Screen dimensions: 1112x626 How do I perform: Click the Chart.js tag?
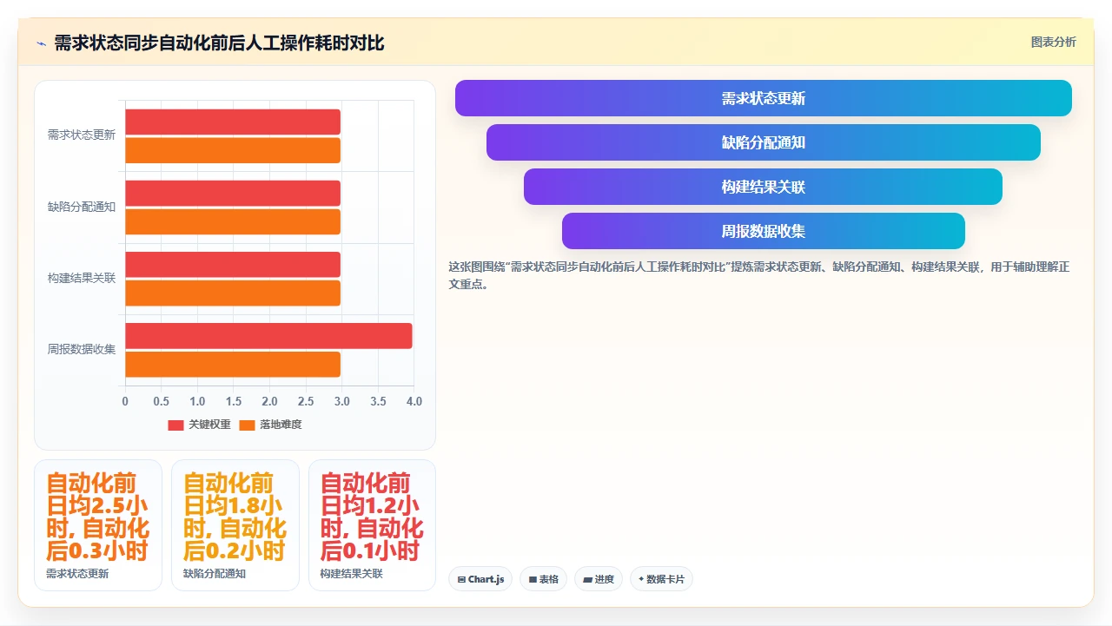[x=480, y=579]
